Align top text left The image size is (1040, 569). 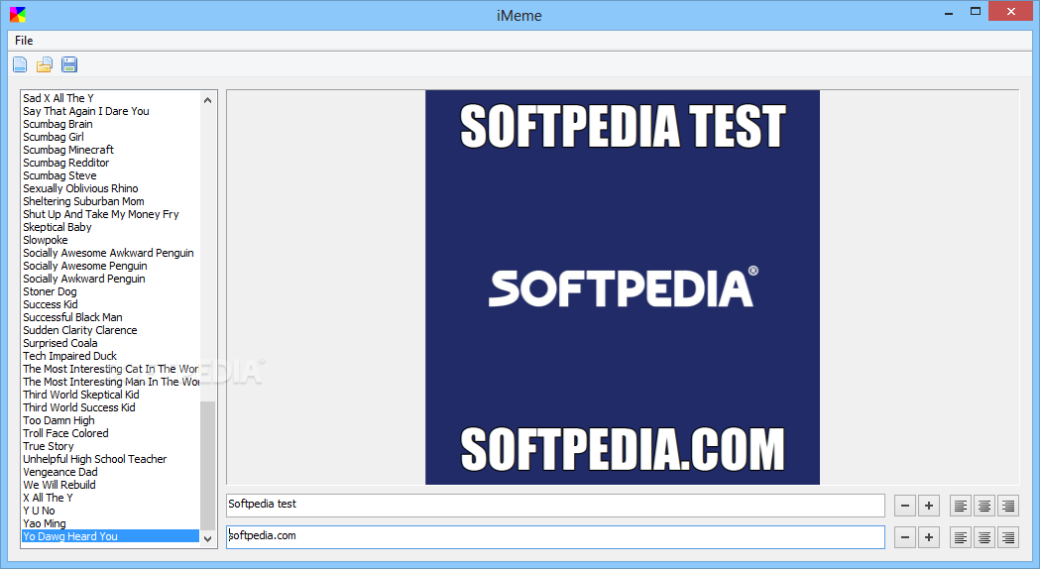tap(961, 506)
